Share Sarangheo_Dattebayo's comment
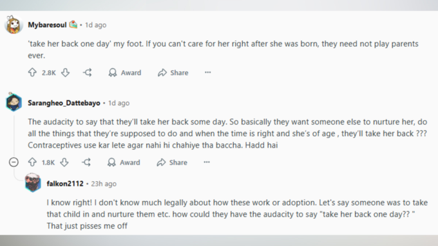 [172, 163]
